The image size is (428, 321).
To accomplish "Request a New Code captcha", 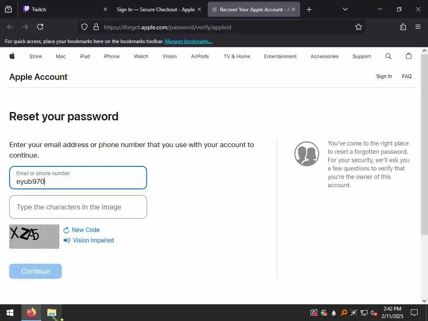I will point(82,230).
